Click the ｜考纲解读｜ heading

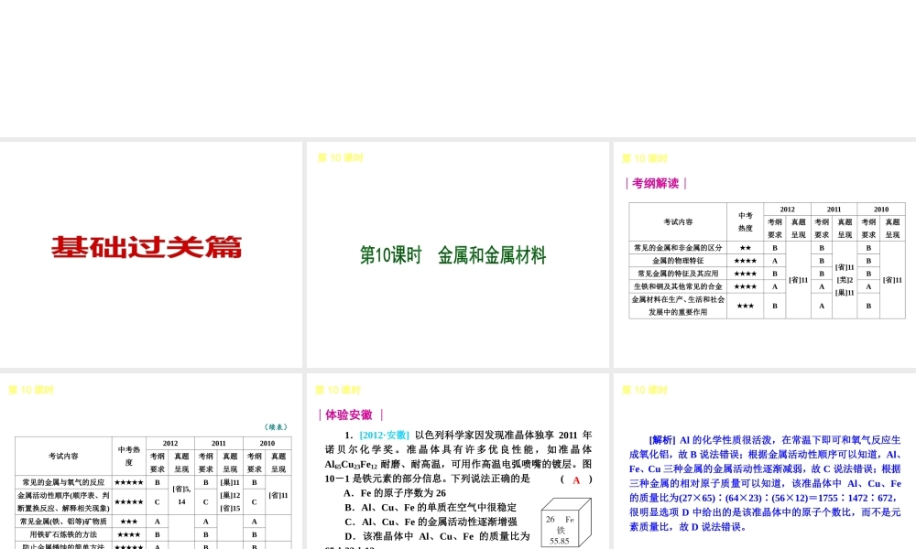click(656, 183)
